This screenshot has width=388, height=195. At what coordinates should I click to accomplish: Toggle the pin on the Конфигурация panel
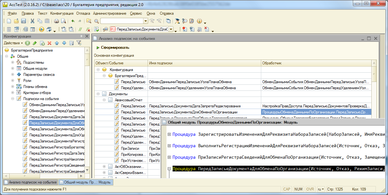coord(81,36)
